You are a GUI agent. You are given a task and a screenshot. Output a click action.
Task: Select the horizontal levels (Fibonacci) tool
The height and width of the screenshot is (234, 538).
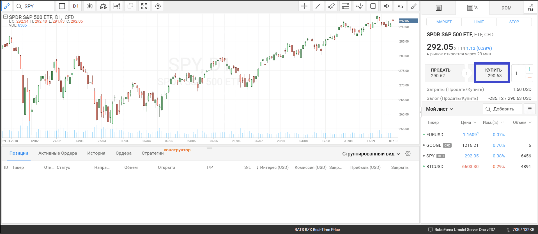click(x=346, y=6)
